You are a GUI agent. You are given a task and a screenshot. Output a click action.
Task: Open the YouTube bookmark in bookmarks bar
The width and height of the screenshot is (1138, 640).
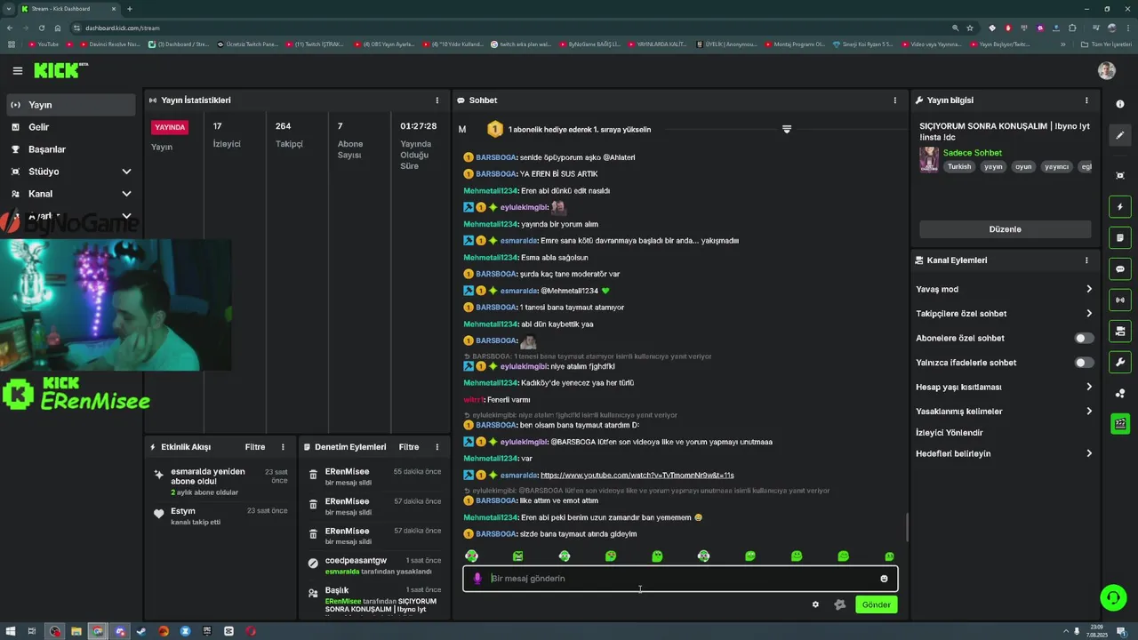coord(44,44)
